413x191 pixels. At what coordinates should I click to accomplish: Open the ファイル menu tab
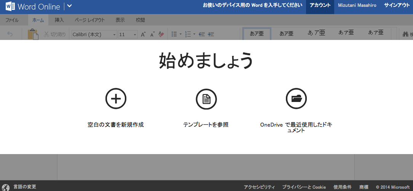click(12, 20)
